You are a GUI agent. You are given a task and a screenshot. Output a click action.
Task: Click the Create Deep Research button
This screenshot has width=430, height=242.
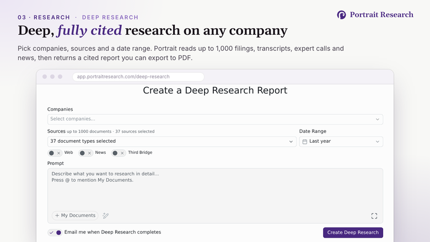[x=353, y=233]
